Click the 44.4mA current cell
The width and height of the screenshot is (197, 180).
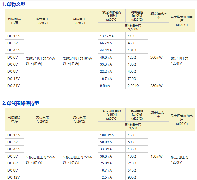tap(106, 50)
